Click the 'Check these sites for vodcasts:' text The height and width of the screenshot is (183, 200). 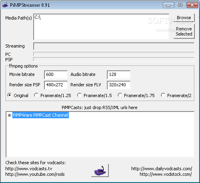(36, 163)
